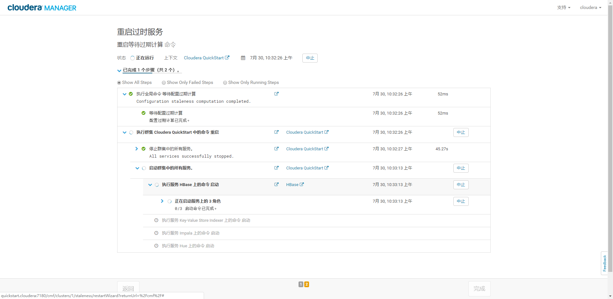613x299 pixels.
Task: Open details popout for 启动群集中的所有服务 step
Action: pos(276,168)
